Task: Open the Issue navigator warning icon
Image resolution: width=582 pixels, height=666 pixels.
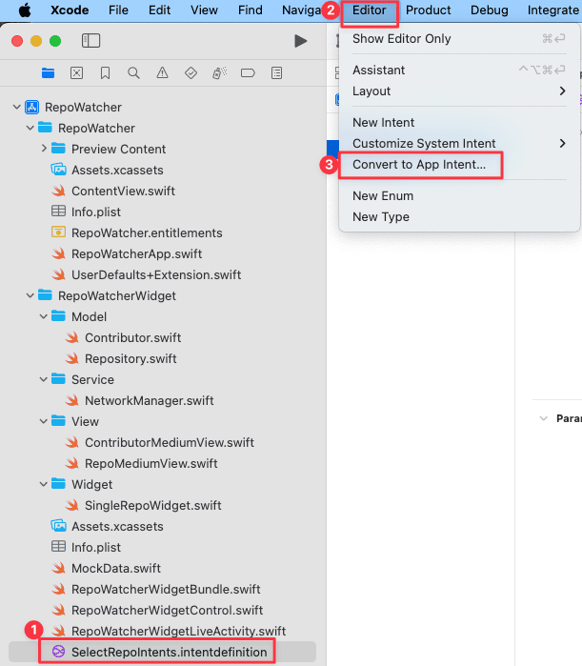Action: 162,73
